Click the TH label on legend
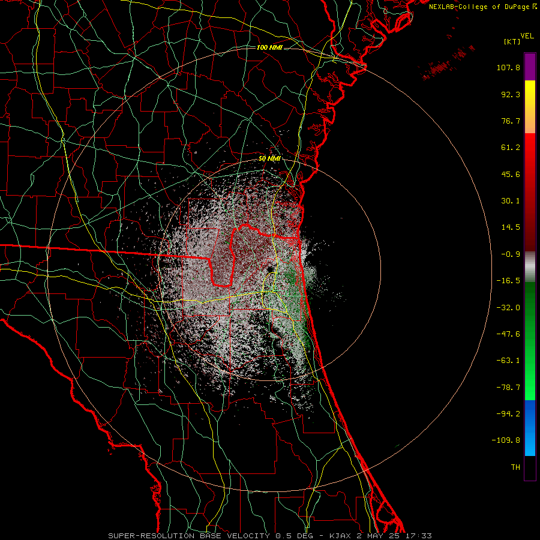The image size is (540, 540). (x=515, y=467)
